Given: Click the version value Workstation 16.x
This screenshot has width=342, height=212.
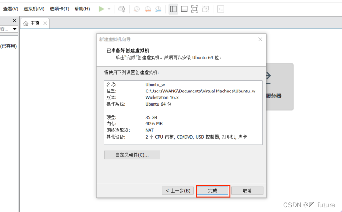Looking at the screenshot, I should click(x=162, y=97).
